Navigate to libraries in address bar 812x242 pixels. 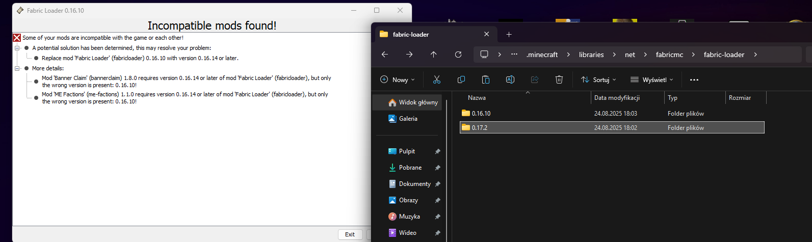[x=591, y=55]
